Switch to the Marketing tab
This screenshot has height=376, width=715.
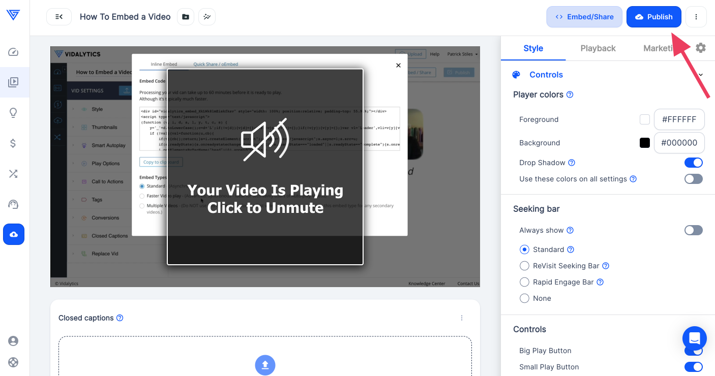tap(659, 48)
